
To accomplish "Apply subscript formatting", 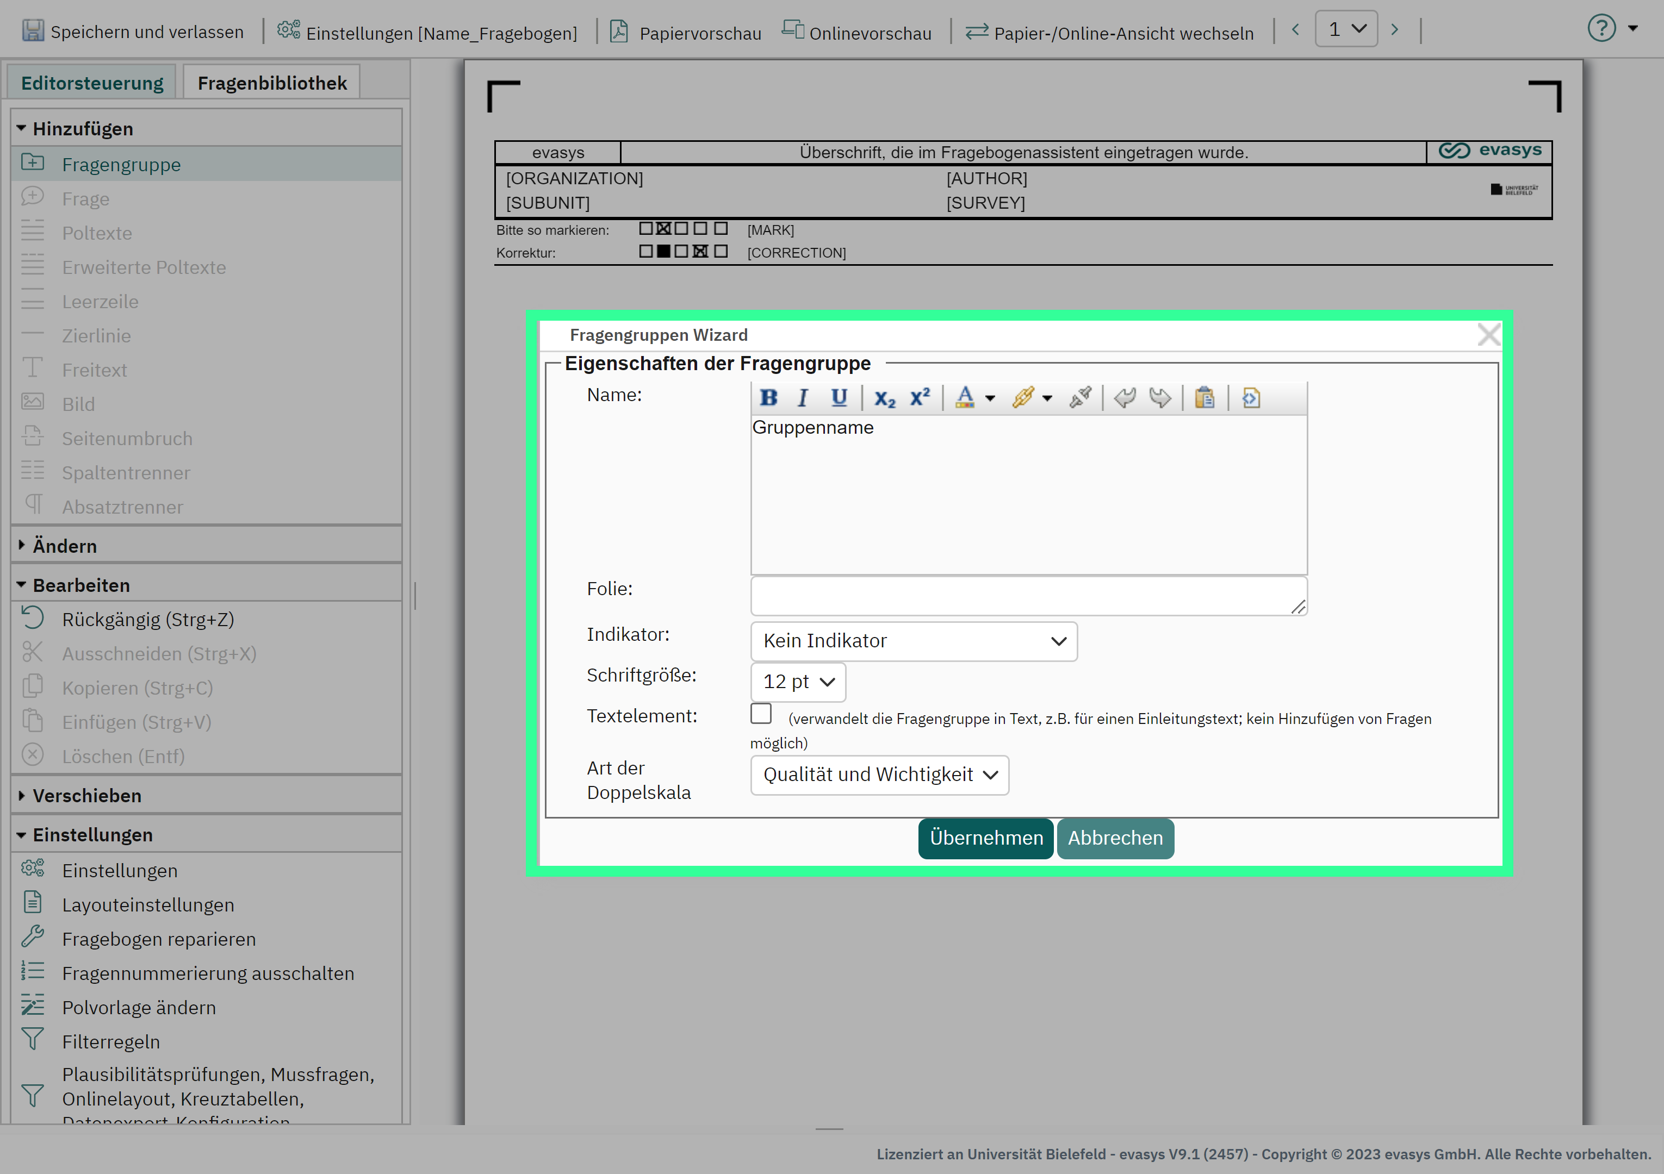I will click(x=884, y=398).
